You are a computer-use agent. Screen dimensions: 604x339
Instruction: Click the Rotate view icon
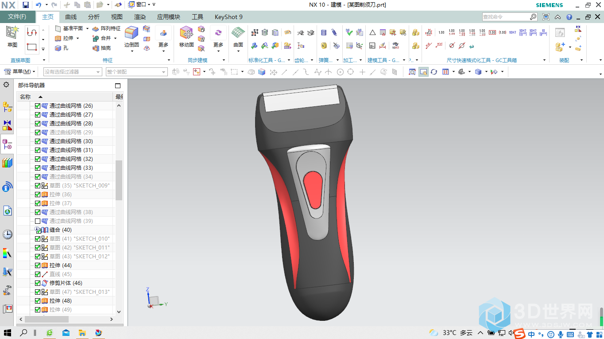point(434,72)
